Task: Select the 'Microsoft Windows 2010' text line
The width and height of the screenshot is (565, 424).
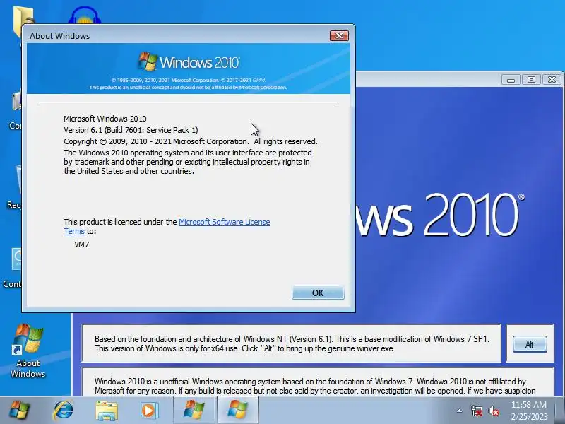Action: [x=105, y=119]
